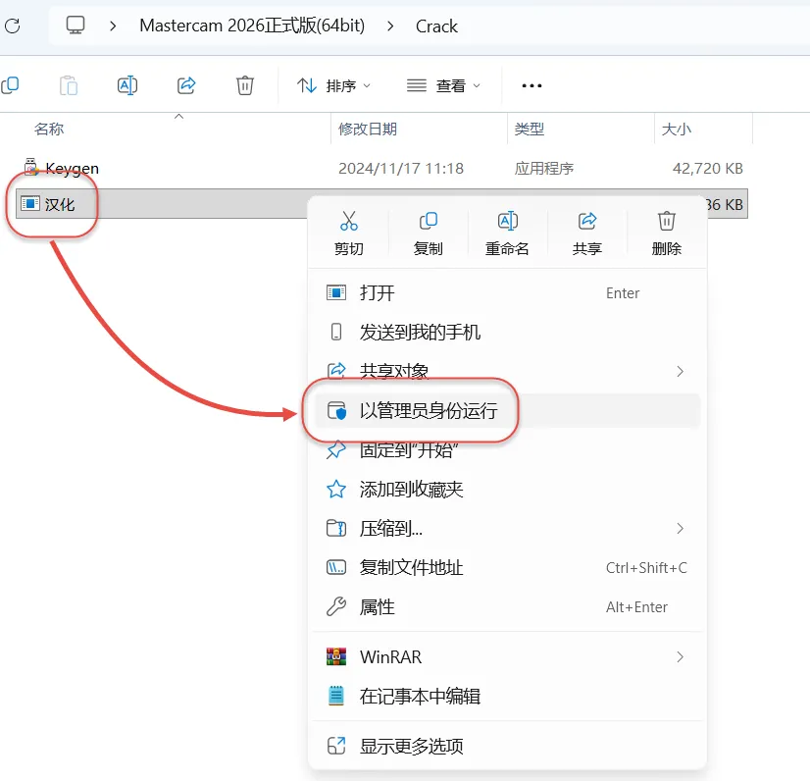This screenshot has height=781, width=810.
Task: Open the WinRAR submenu entry
Action: pyautogui.click(x=507, y=657)
